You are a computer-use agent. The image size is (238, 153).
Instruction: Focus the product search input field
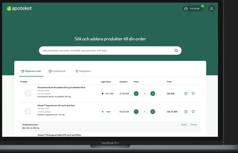(x=106, y=51)
